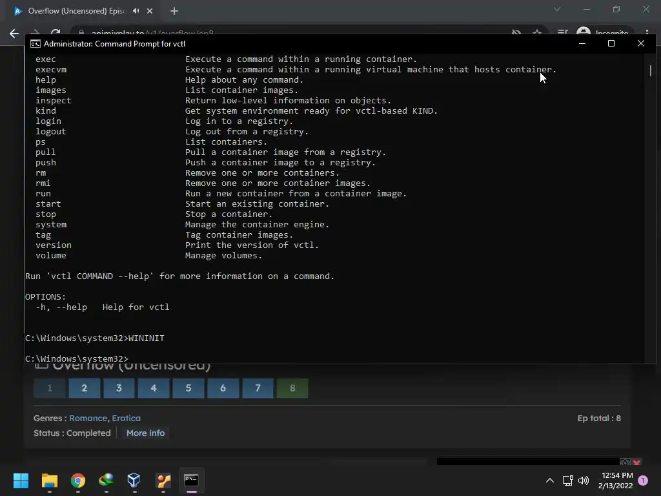The height and width of the screenshot is (496, 661).
Task: Click 'Manage the container engine.' text
Action: click(257, 225)
